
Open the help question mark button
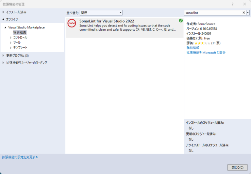click(233, 4)
